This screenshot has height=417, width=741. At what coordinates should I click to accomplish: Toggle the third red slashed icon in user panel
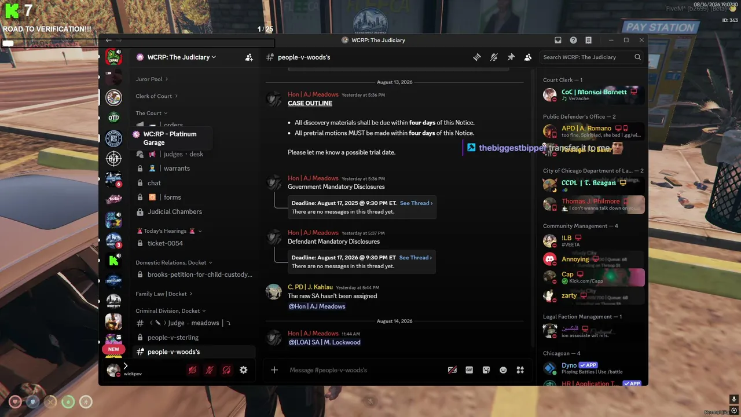pyautogui.click(x=227, y=370)
